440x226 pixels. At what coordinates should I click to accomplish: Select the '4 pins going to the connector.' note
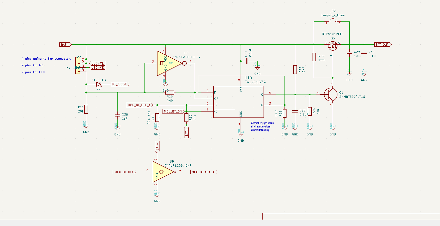(46, 59)
